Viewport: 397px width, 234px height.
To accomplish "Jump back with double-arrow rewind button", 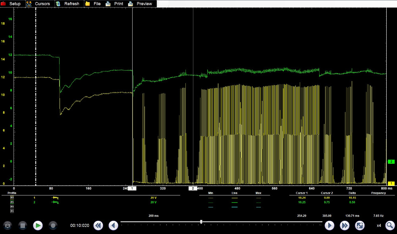I will click(98, 225).
